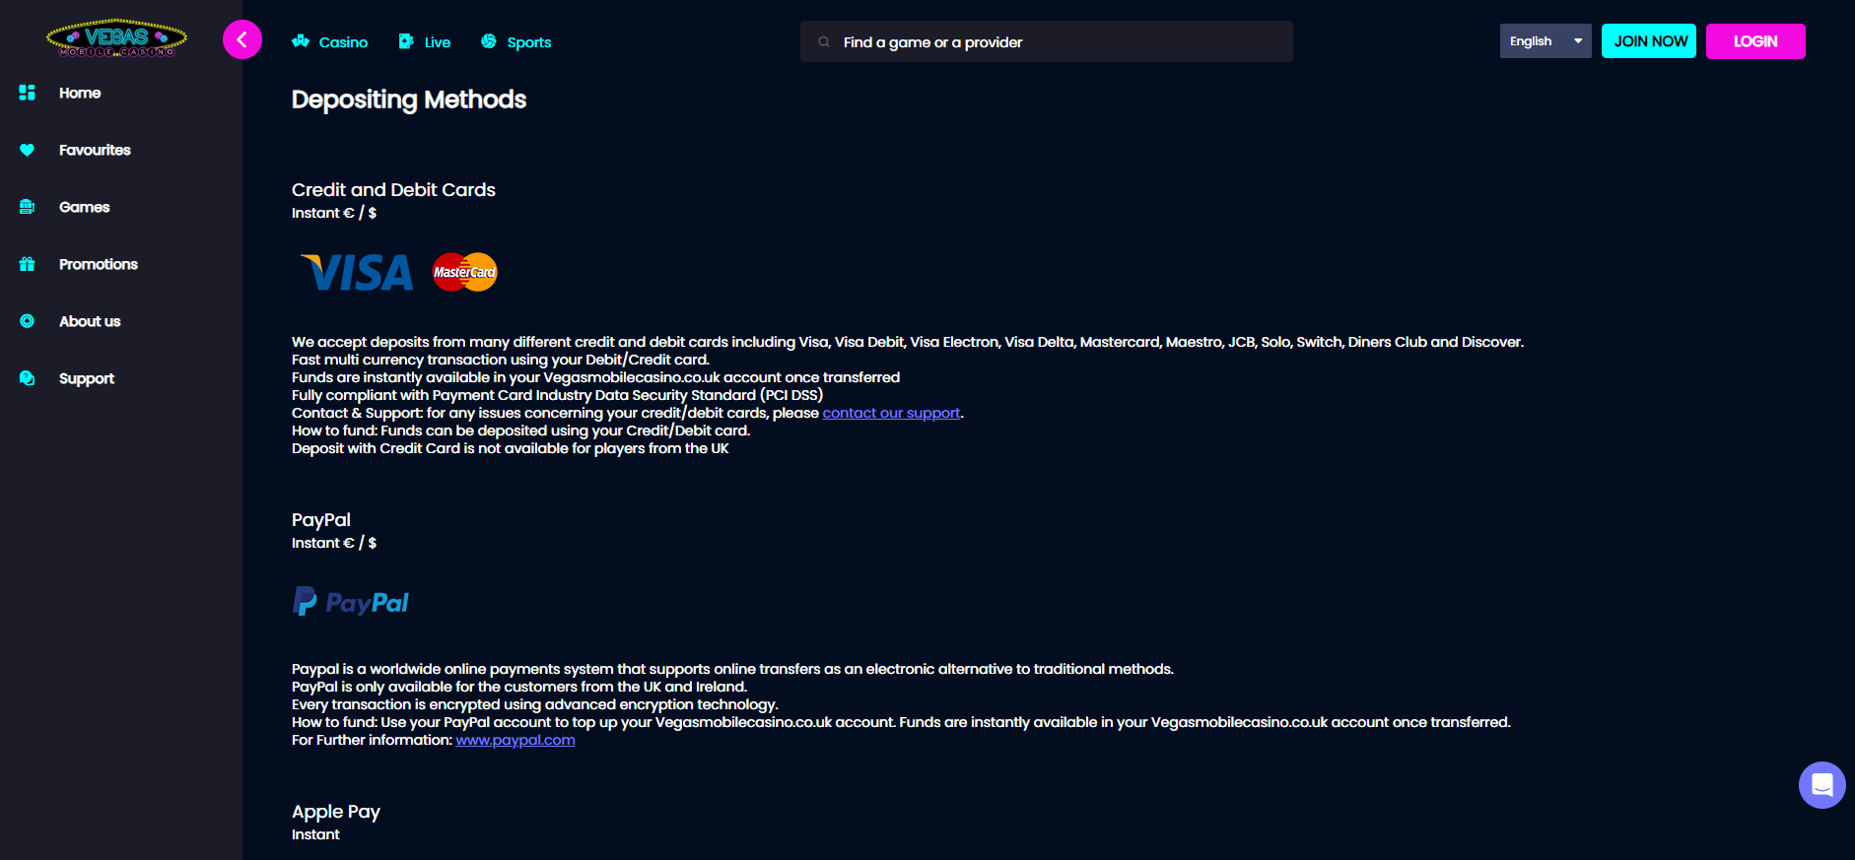
Task: Click the Support chat icon in sidebar
Action: pyautogui.click(x=28, y=378)
